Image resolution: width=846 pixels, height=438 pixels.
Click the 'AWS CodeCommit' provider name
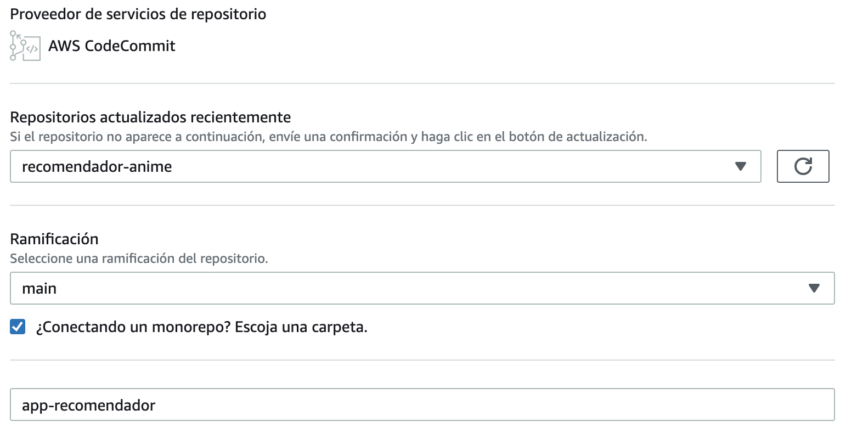[x=112, y=46]
